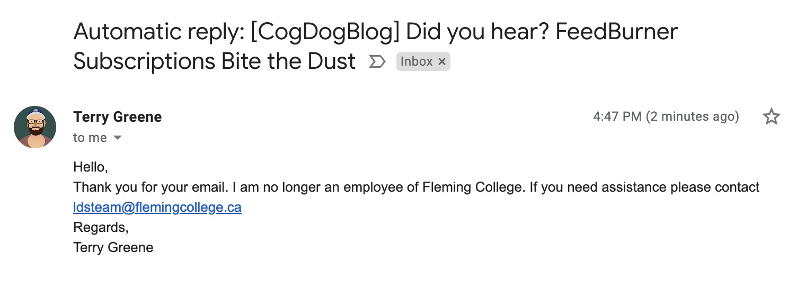
Task: Click the "(2 minutes ago)" relative time
Action: coord(692,117)
